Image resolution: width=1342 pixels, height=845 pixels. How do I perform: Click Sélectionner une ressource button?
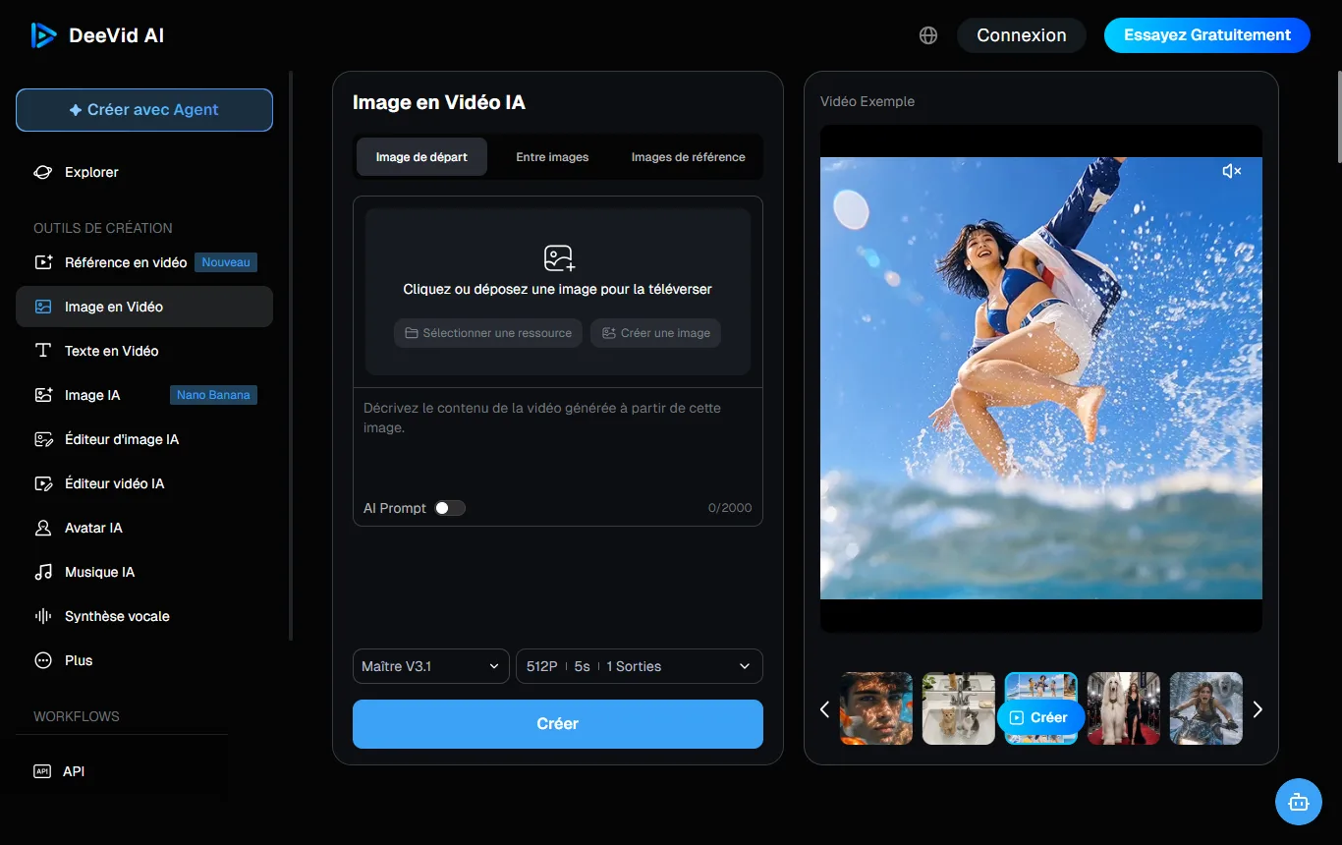point(488,333)
